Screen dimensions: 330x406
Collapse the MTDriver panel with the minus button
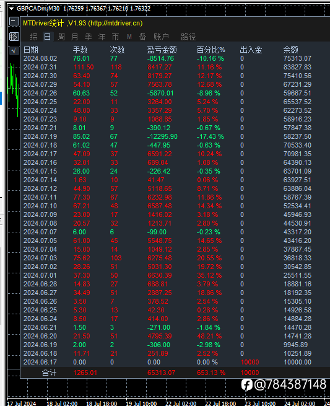pyautogui.click(x=14, y=21)
